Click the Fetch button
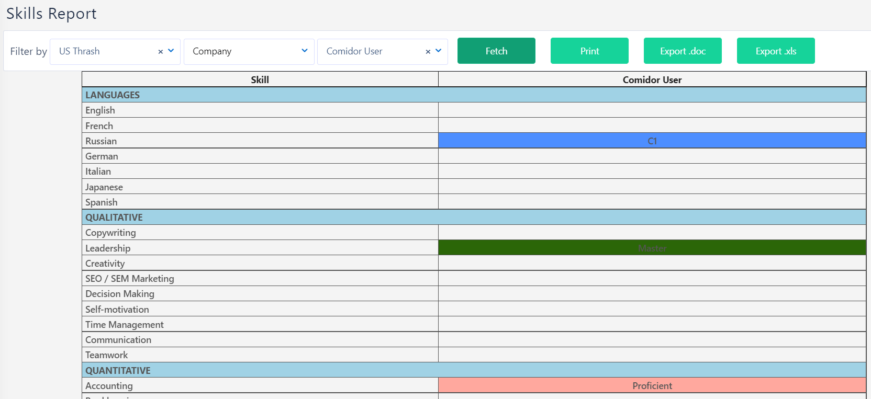 pos(496,51)
